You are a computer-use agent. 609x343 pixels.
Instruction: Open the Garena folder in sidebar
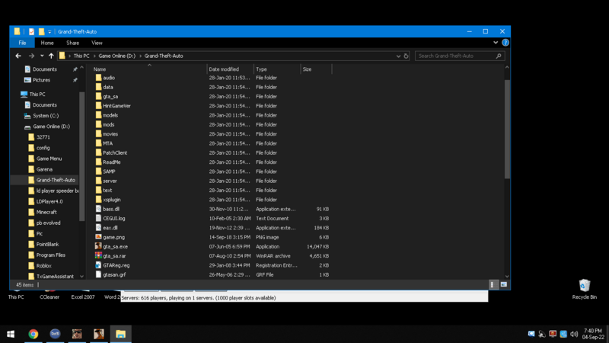tap(44, 169)
